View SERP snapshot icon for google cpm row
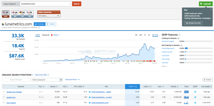 [x=195, y=97]
